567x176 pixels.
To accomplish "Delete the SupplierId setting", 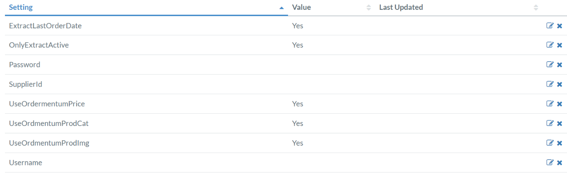I will 560,85.
